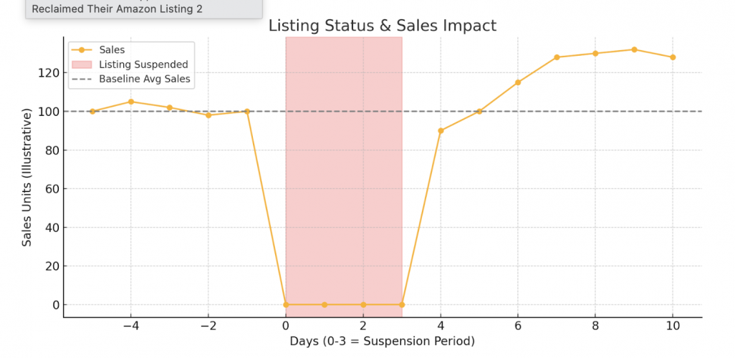The width and height of the screenshot is (735, 358).
Task: Click the chart title Listing Status & Sales Impact
Action: (x=382, y=26)
